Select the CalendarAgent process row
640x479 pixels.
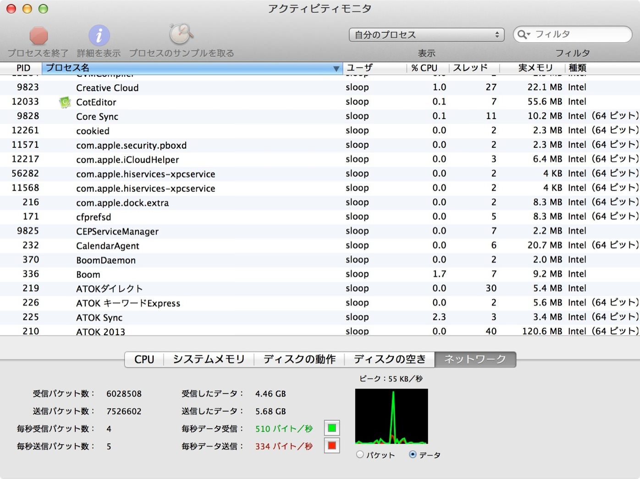[x=320, y=245]
